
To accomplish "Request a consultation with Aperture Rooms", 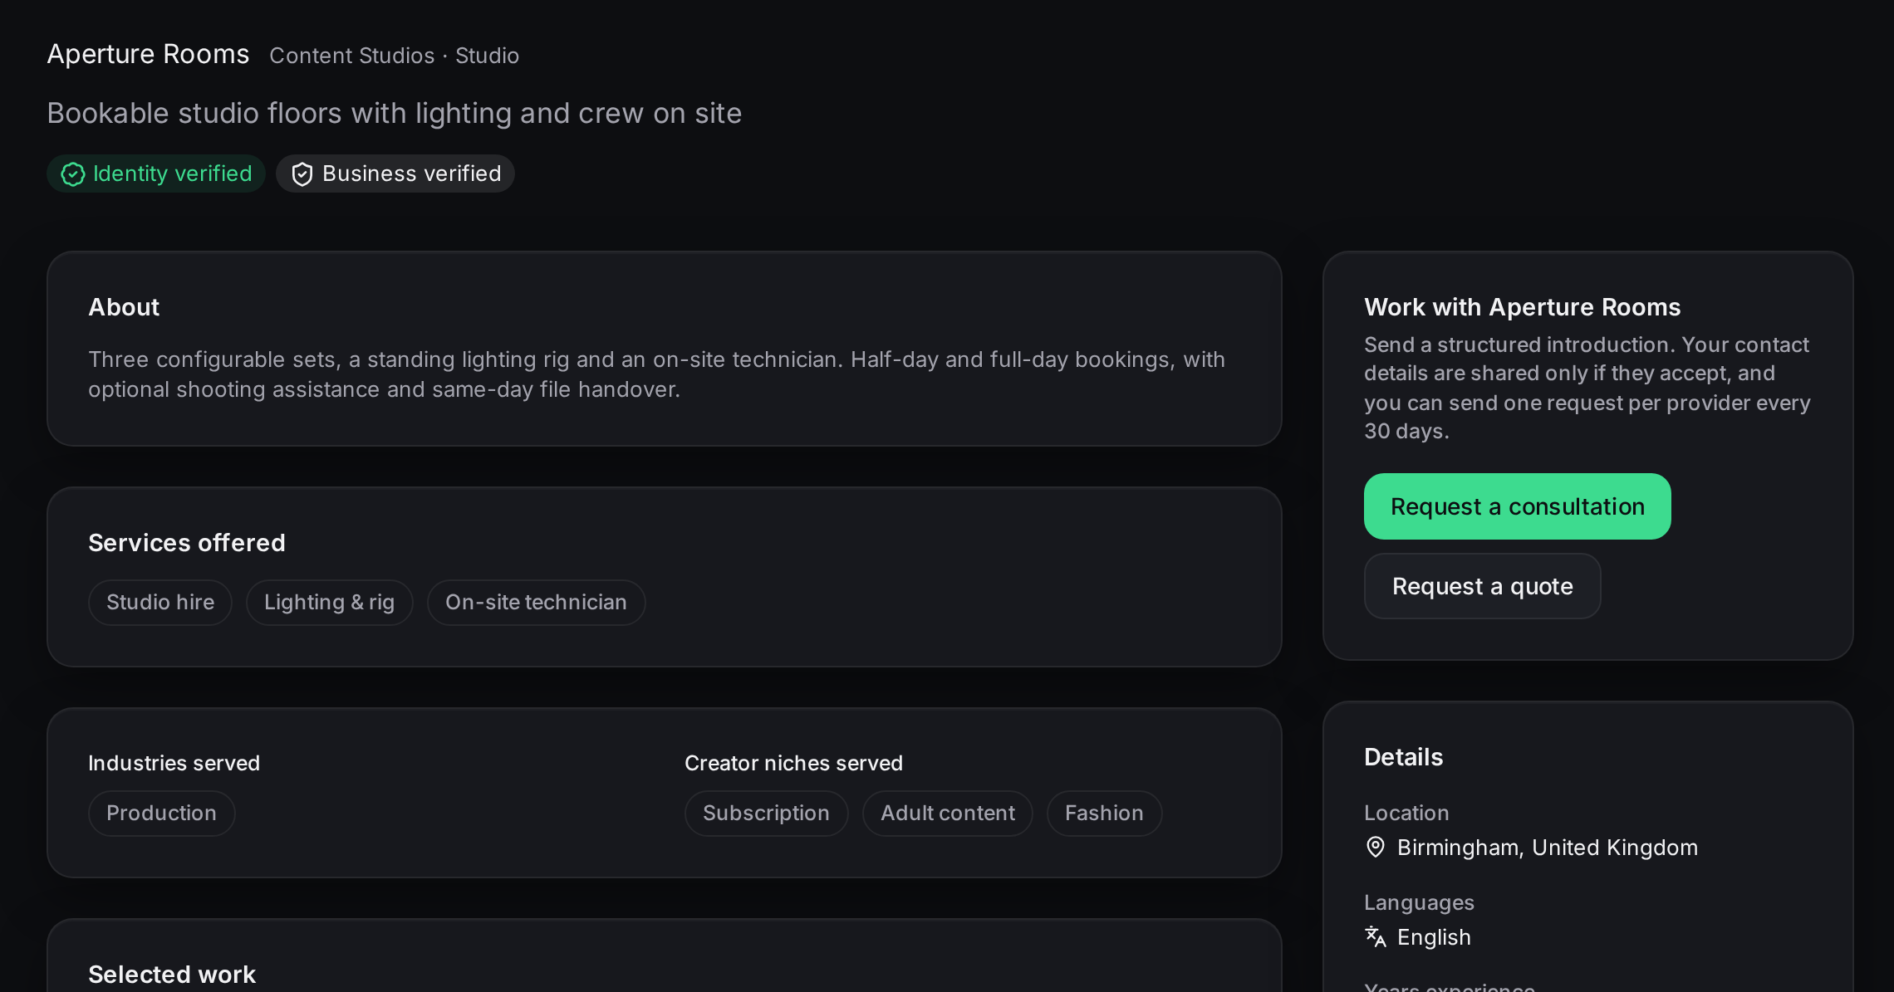I will (1517, 506).
